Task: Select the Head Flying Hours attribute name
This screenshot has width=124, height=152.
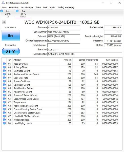Action: [23, 123]
